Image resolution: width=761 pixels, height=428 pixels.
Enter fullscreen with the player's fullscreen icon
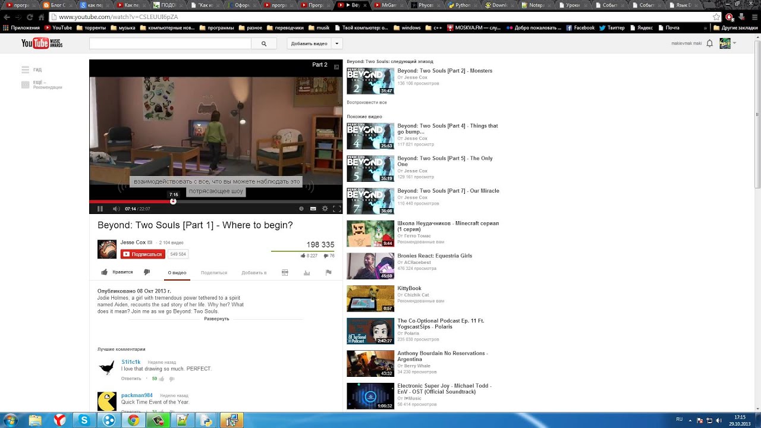point(337,209)
